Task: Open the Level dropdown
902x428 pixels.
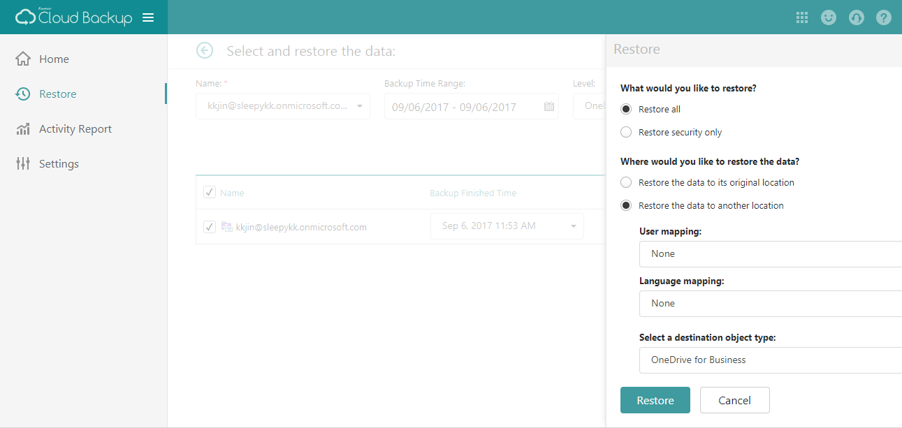Action: 589,106
